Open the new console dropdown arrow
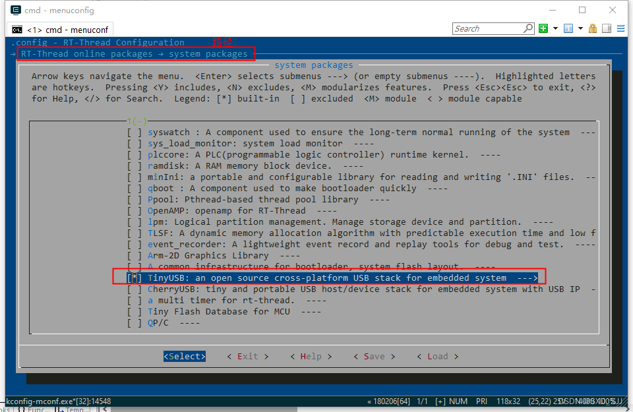633x412 pixels. 555,28
